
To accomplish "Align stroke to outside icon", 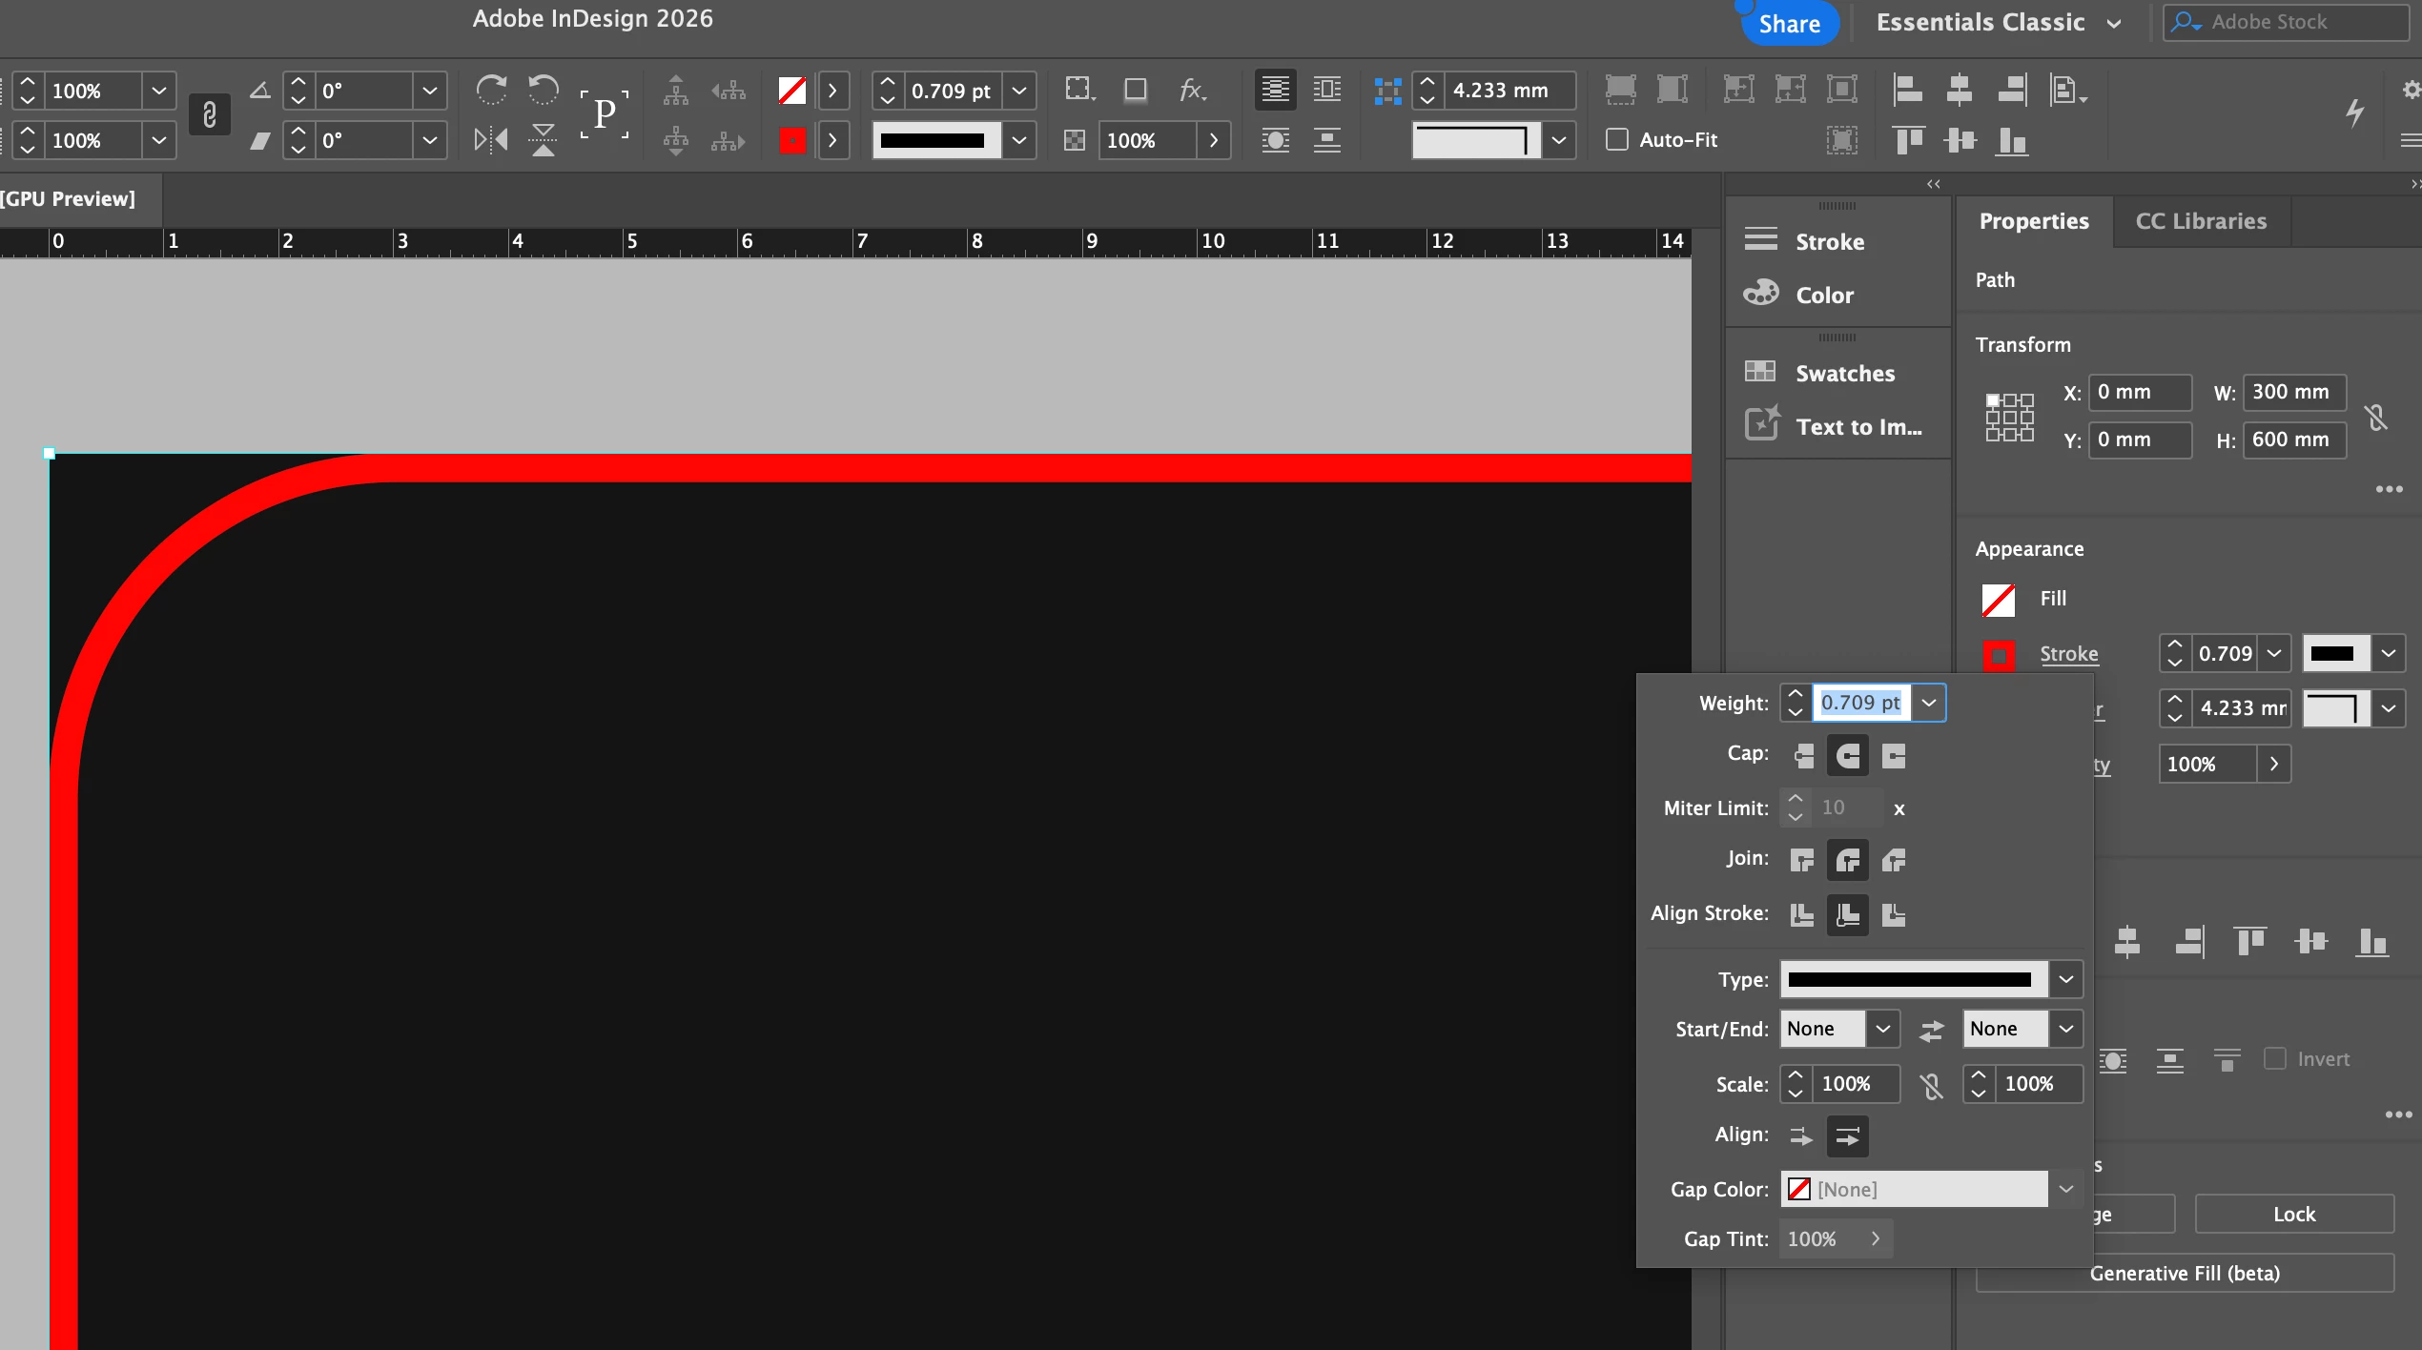I will point(1894,914).
